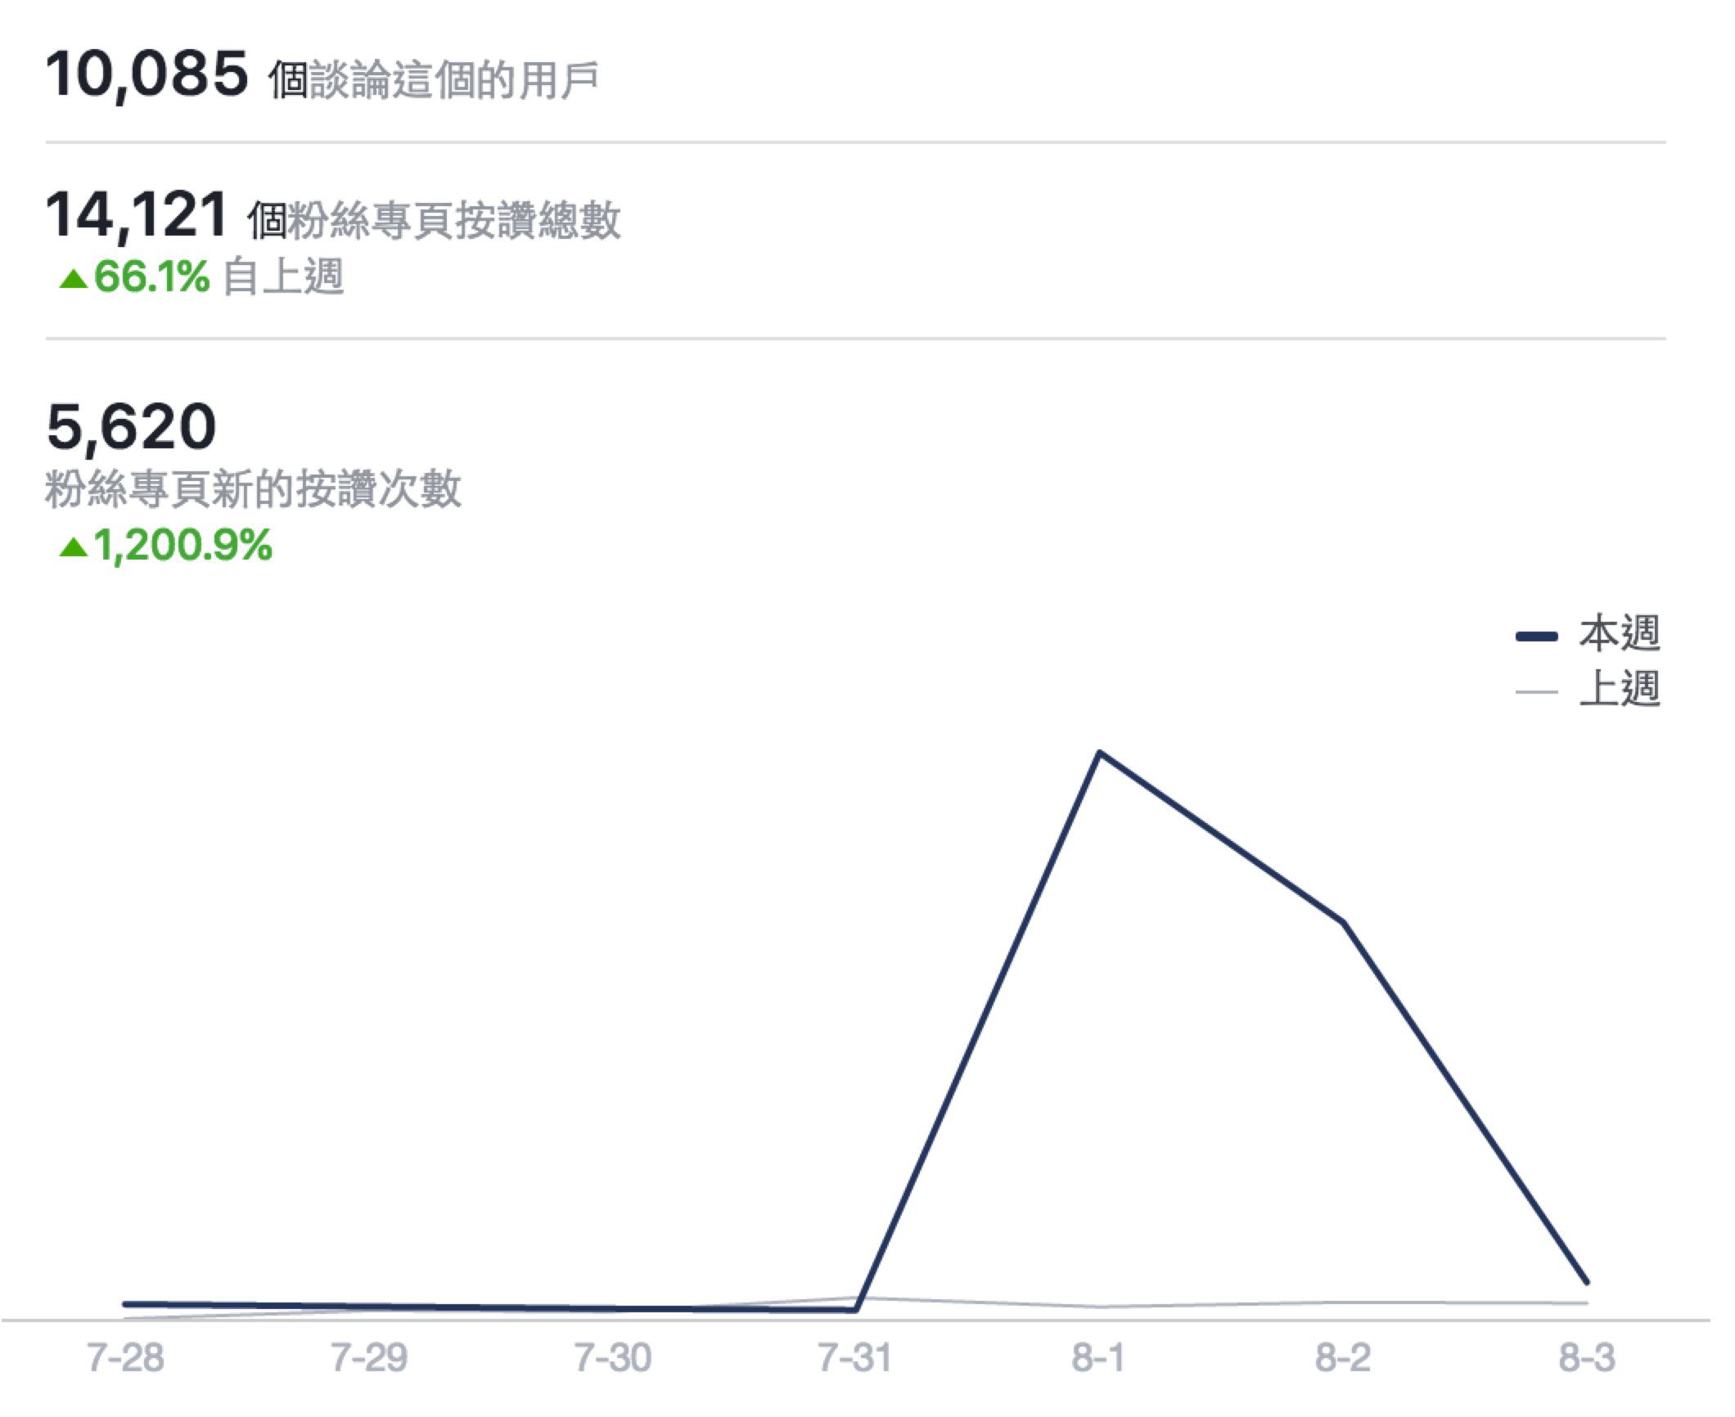Viewport: 1735px width, 1417px height.
Task: Open the 個談論這個的用戶 label
Action: tap(434, 81)
